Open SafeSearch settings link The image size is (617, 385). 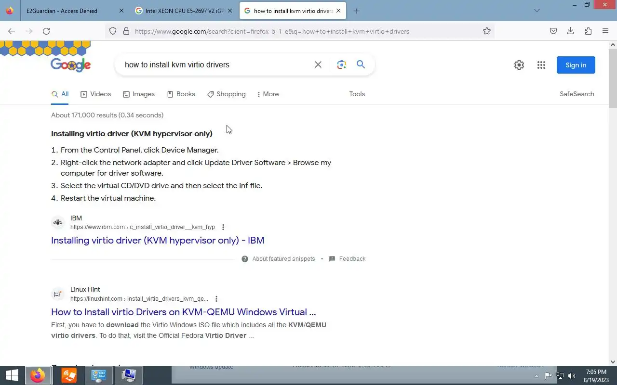(577, 94)
